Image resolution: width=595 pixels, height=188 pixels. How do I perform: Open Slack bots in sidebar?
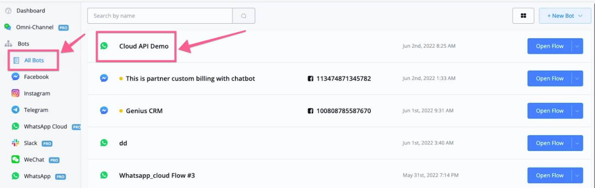(x=32, y=143)
